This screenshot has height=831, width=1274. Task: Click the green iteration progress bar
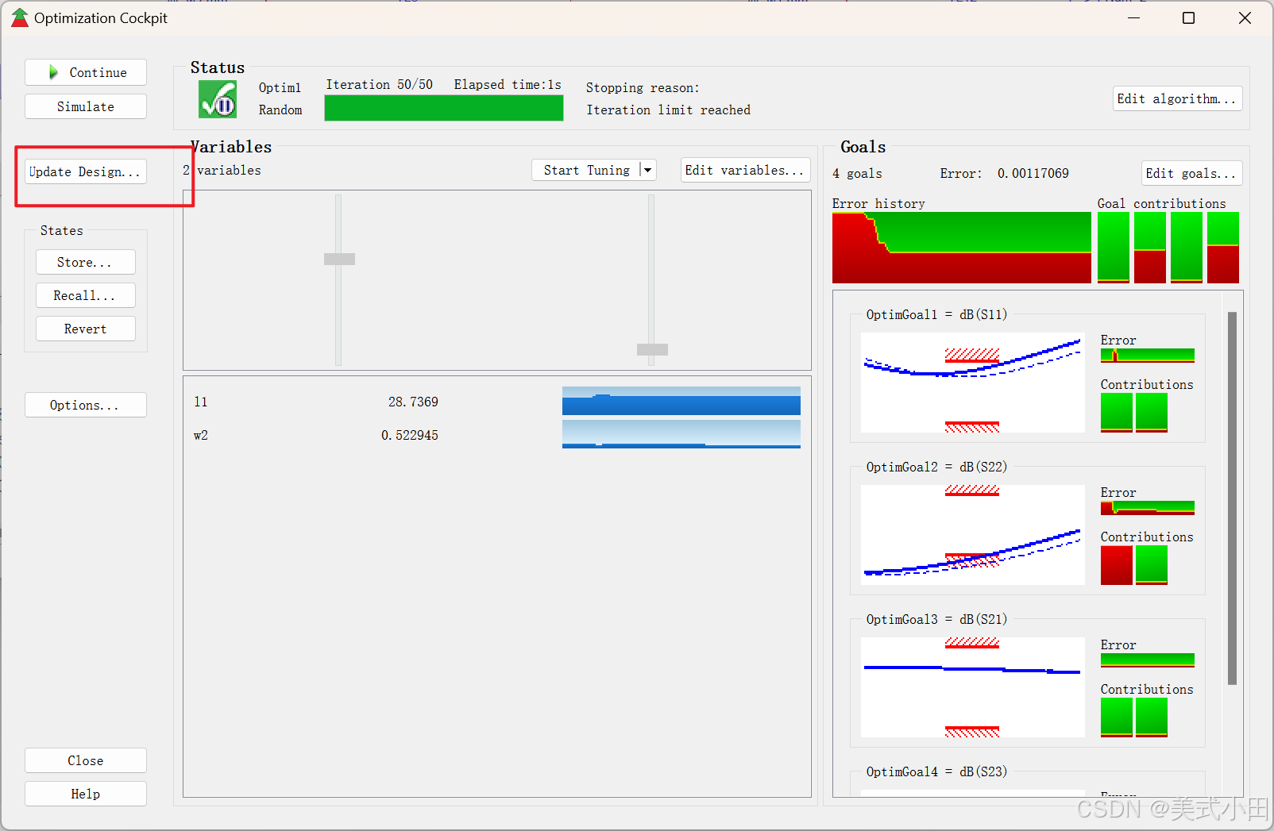tap(444, 108)
